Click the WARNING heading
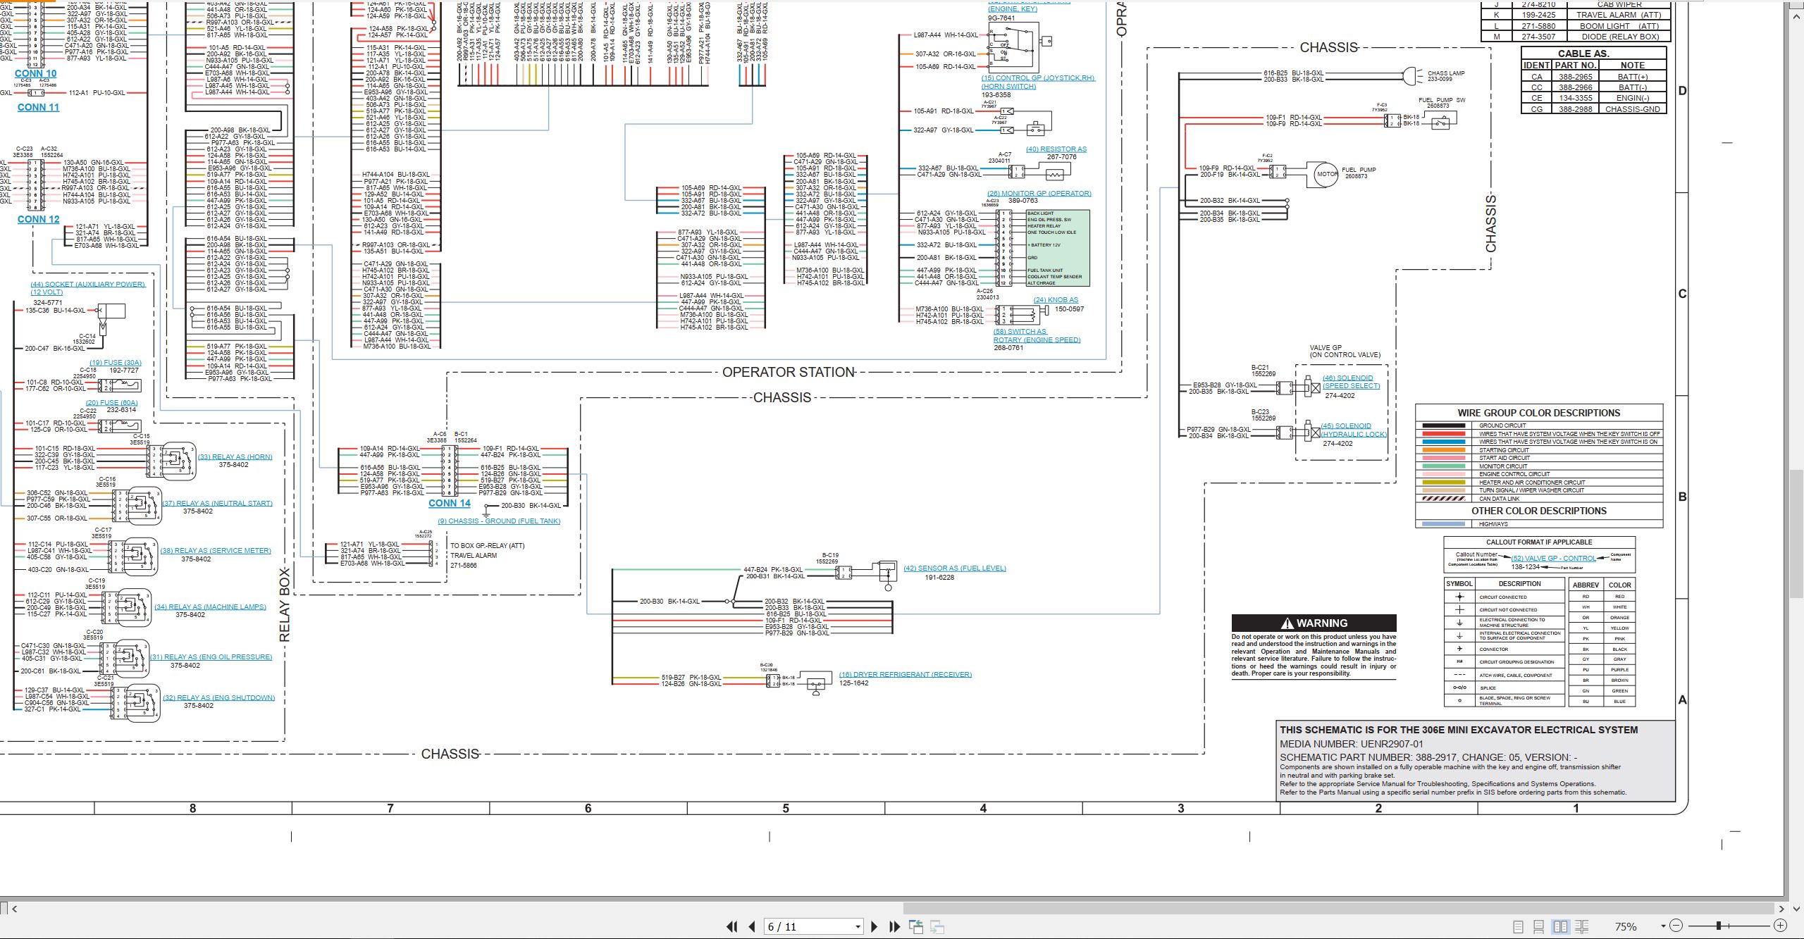The height and width of the screenshot is (939, 1804). pos(1314,623)
